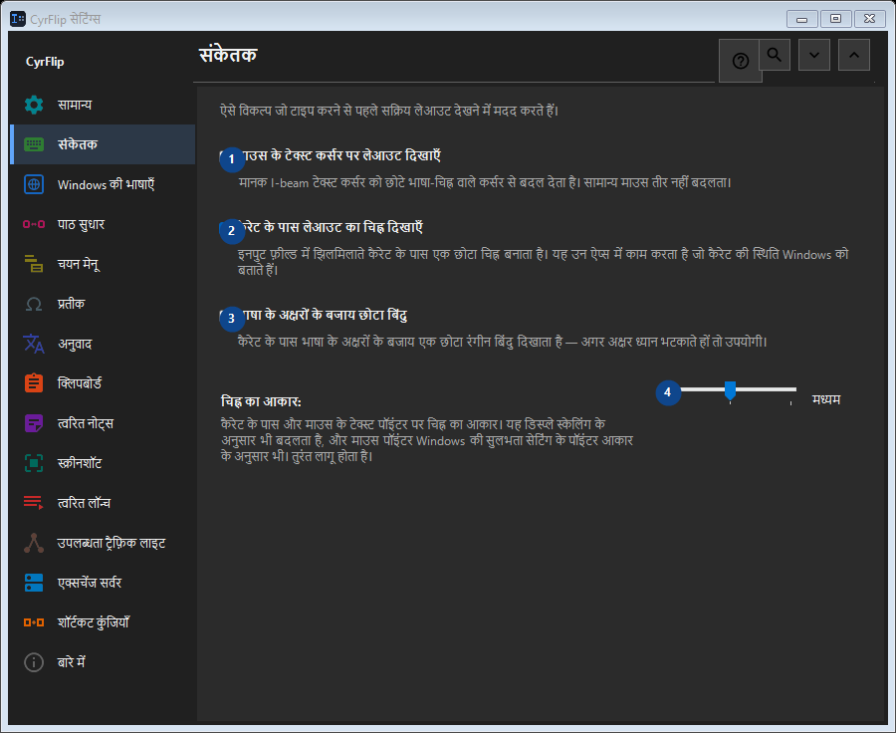
Task: Click the down chevron button in header
Action: click(x=814, y=55)
